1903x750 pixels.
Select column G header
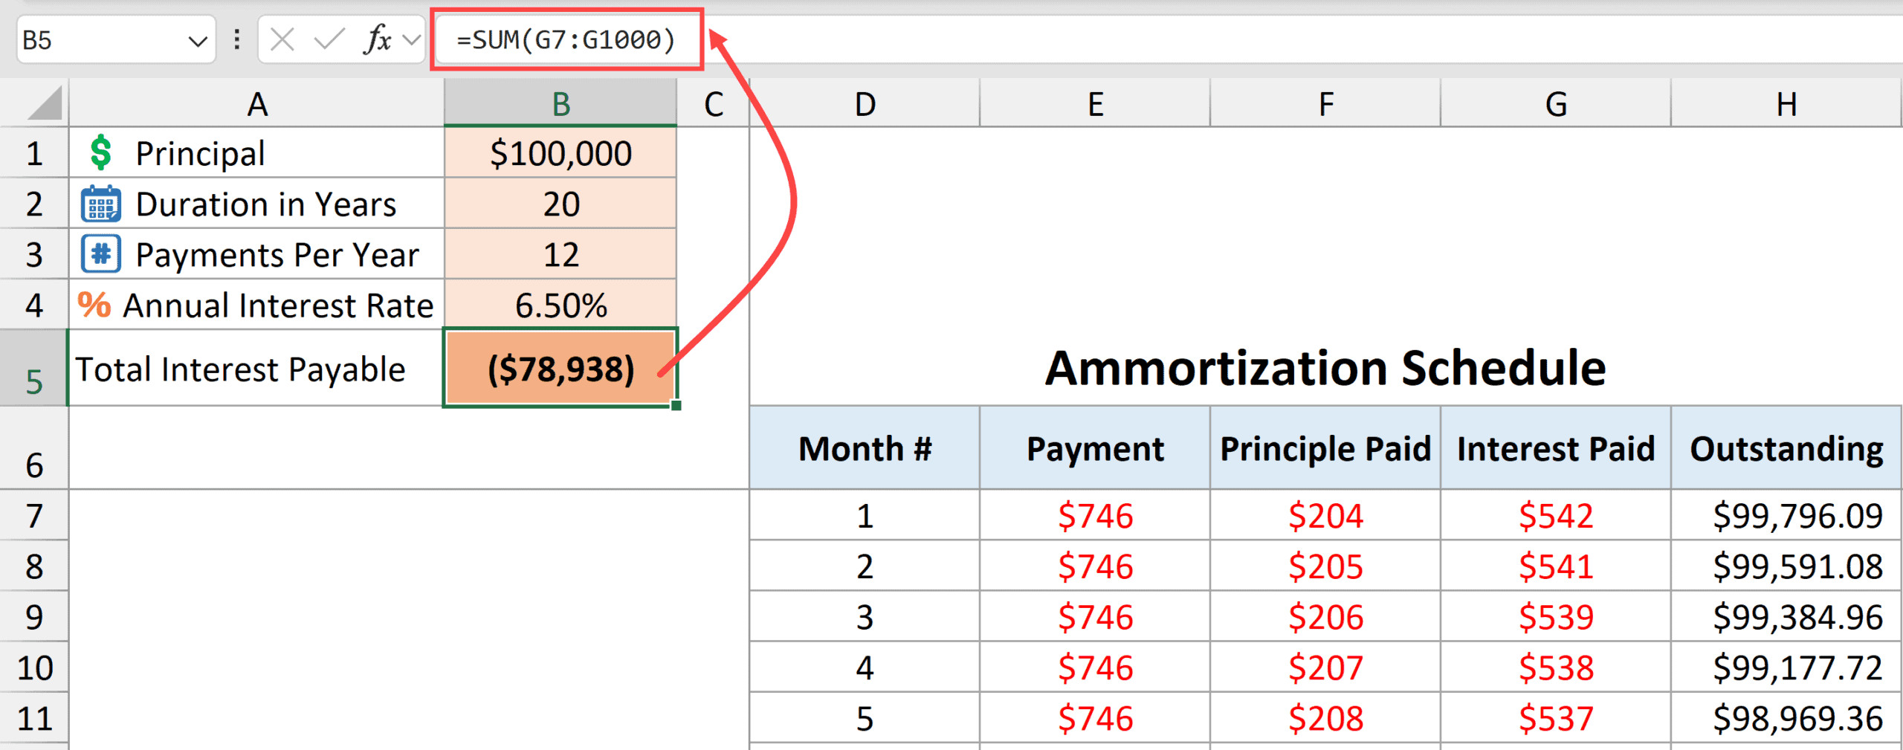tap(1555, 104)
